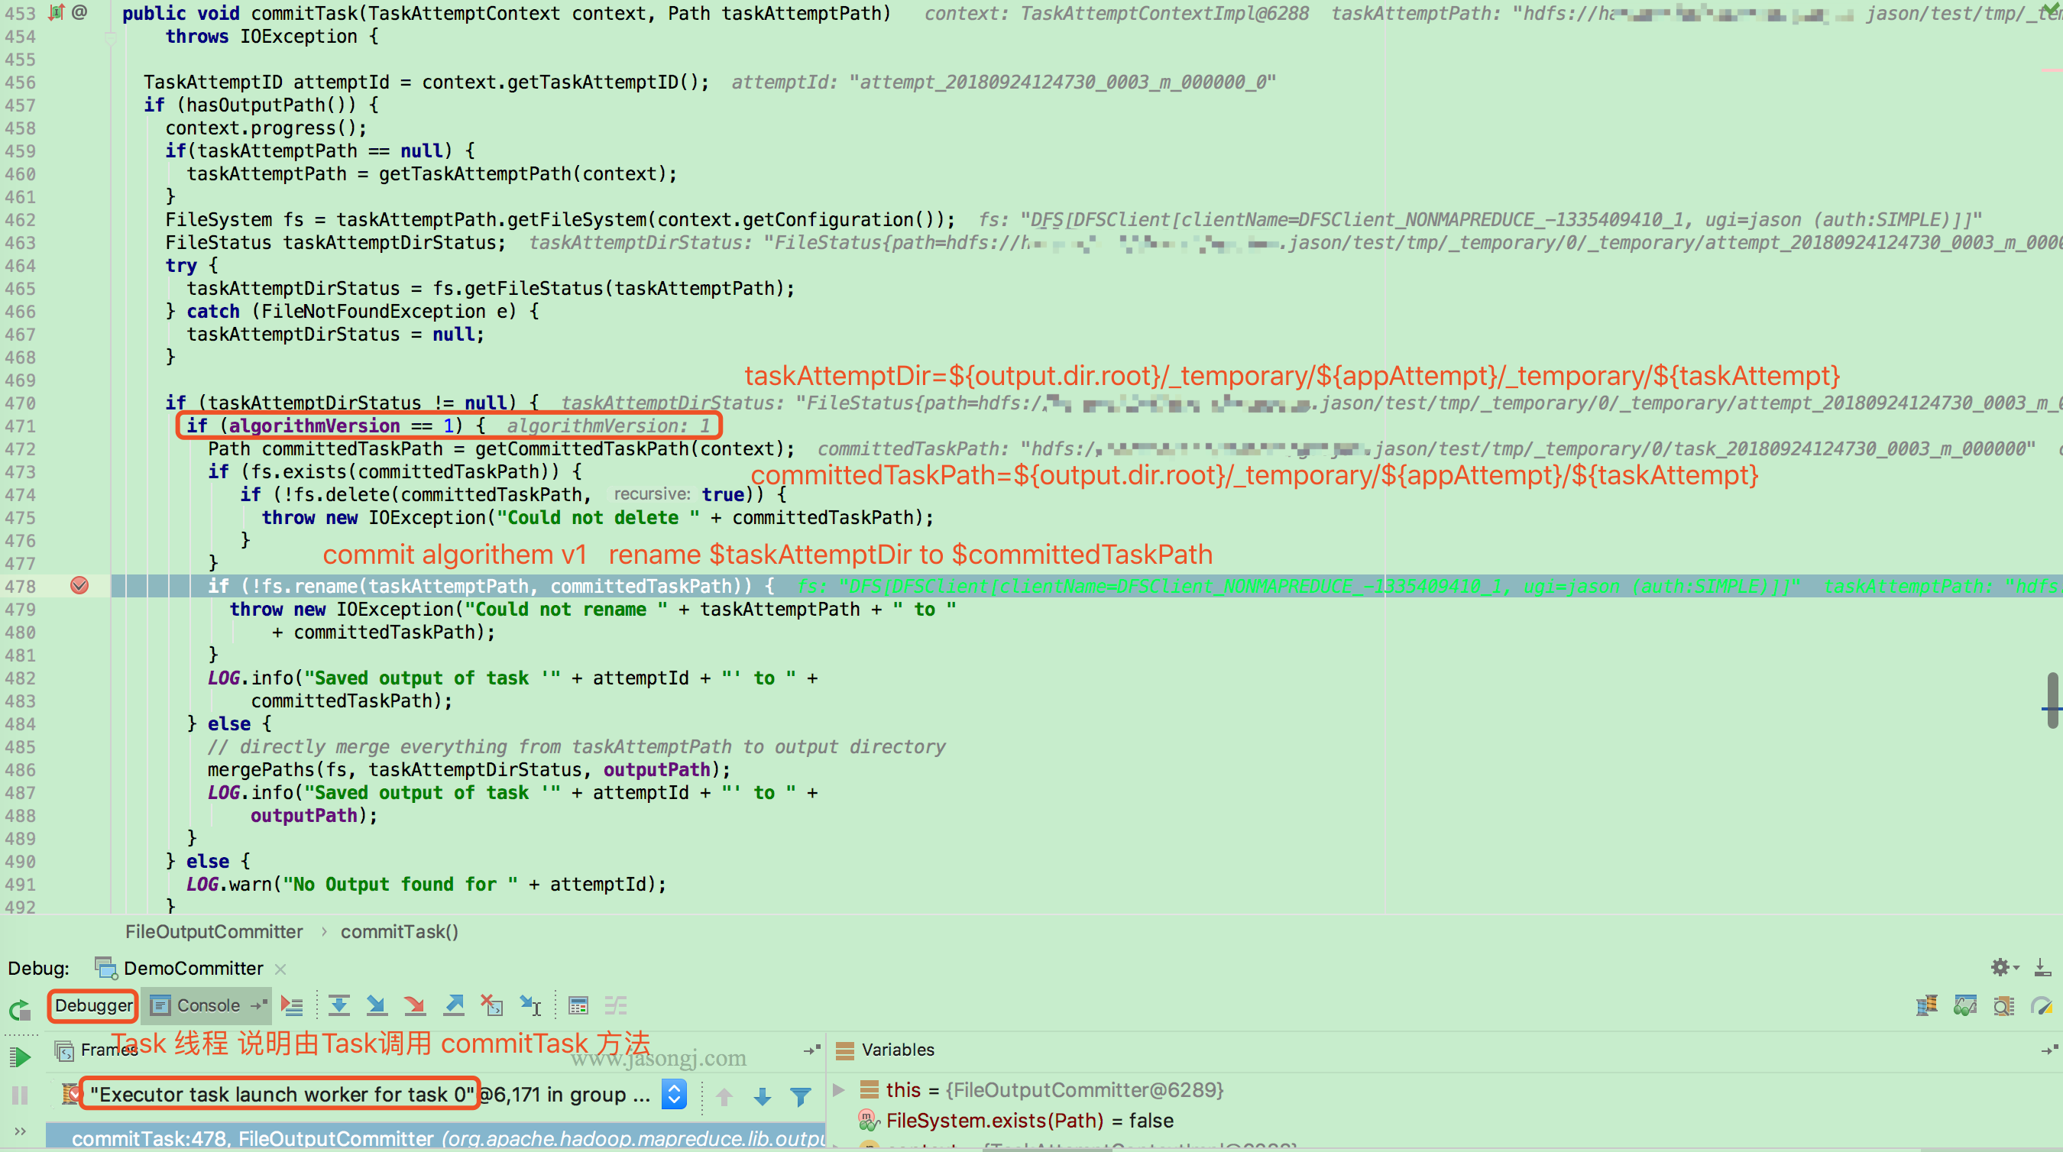
Task: Rerun the DemoCommitter debug session
Action: [x=18, y=1011]
